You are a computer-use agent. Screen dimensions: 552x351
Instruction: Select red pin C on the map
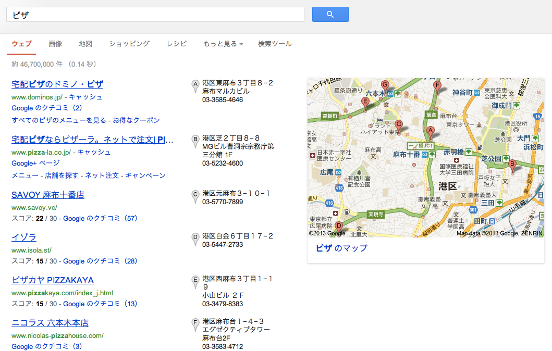399,126
